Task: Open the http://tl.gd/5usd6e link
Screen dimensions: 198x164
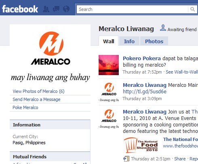Action: click(x=145, y=92)
